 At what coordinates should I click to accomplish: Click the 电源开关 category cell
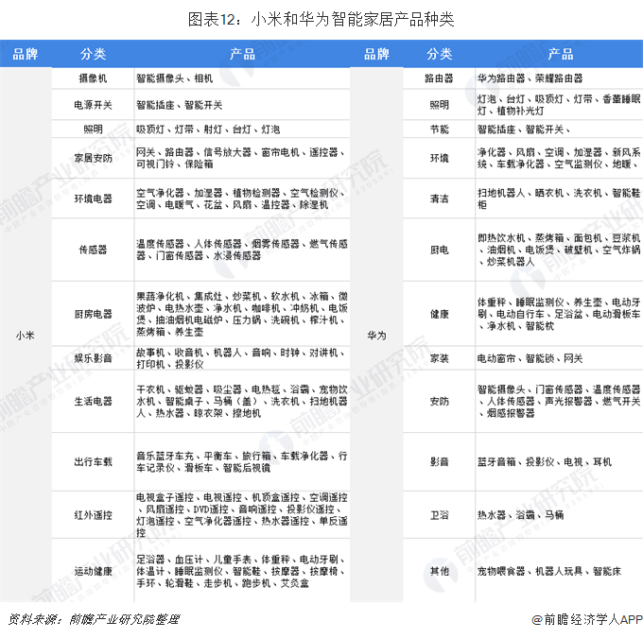click(93, 105)
